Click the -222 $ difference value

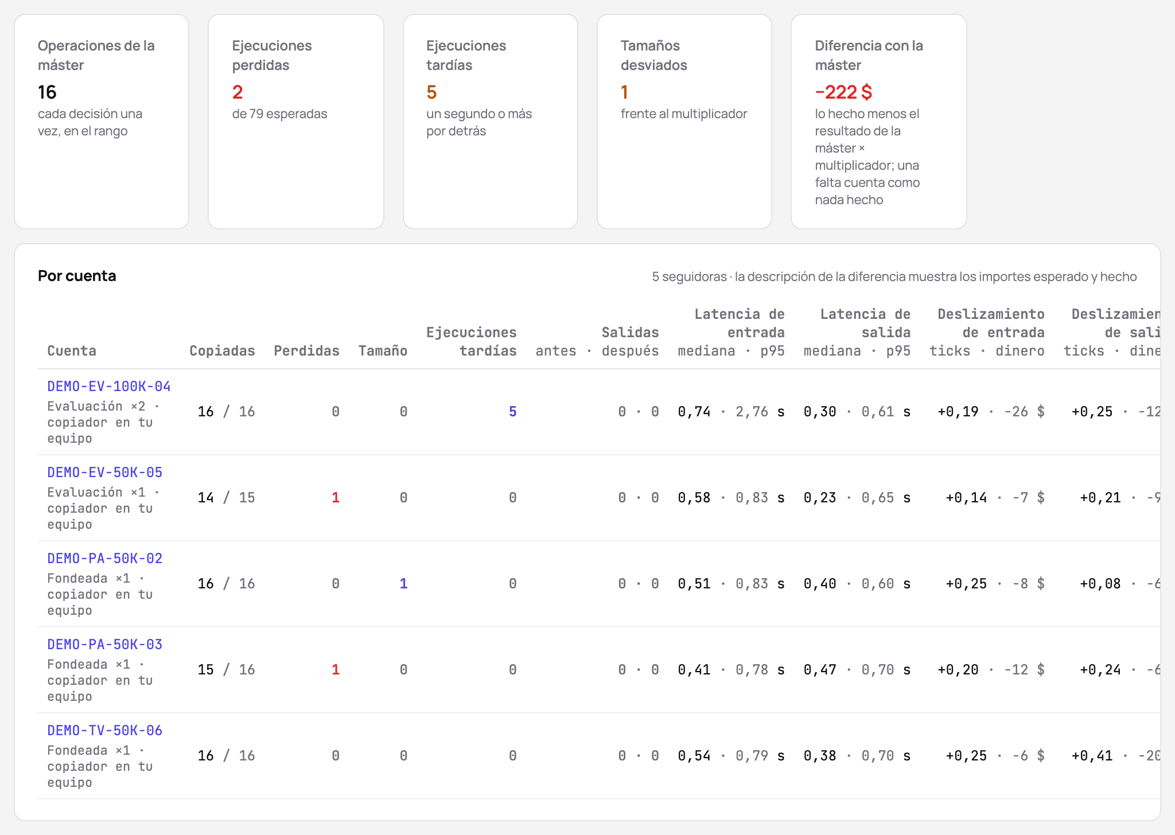coord(843,92)
